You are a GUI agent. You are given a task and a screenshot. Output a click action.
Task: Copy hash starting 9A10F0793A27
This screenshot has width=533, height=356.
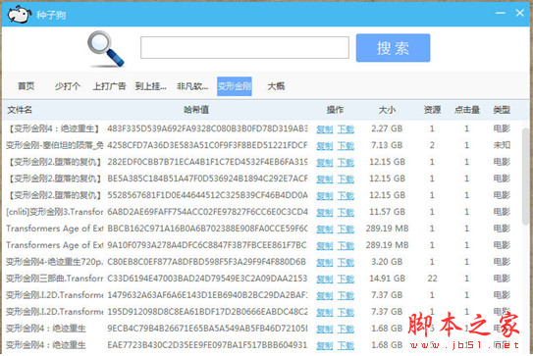click(x=325, y=245)
